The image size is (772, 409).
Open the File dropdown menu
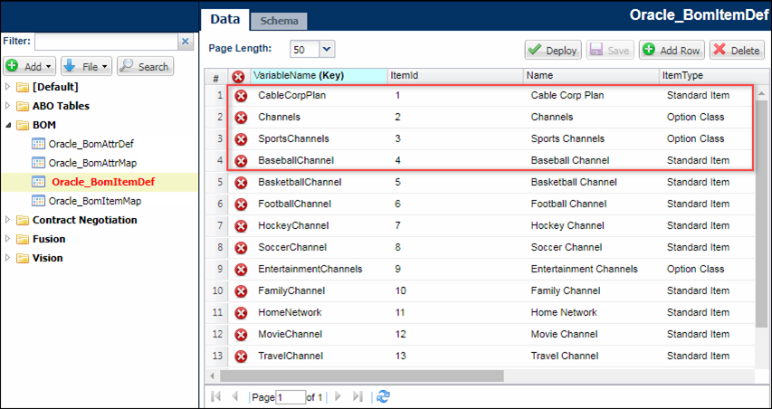click(x=87, y=66)
